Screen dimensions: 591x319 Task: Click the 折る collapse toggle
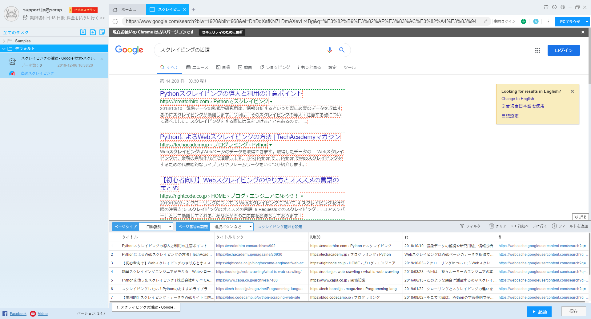click(x=580, y=217)
